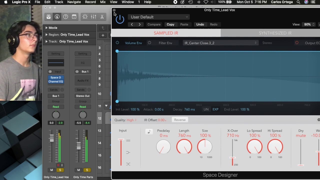Open Space D plugin slot
Screen dimensions: 320x180
(x=56, y=77)
